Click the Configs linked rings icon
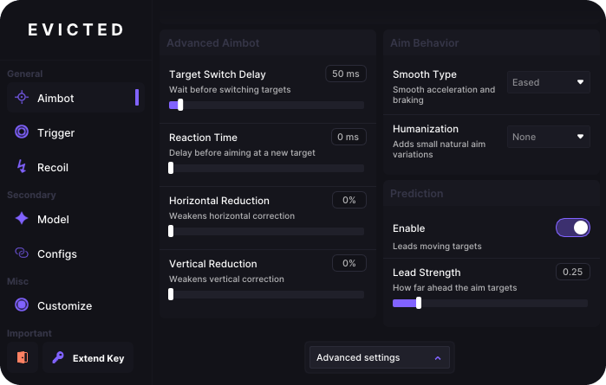 click(x=22, y=253)
